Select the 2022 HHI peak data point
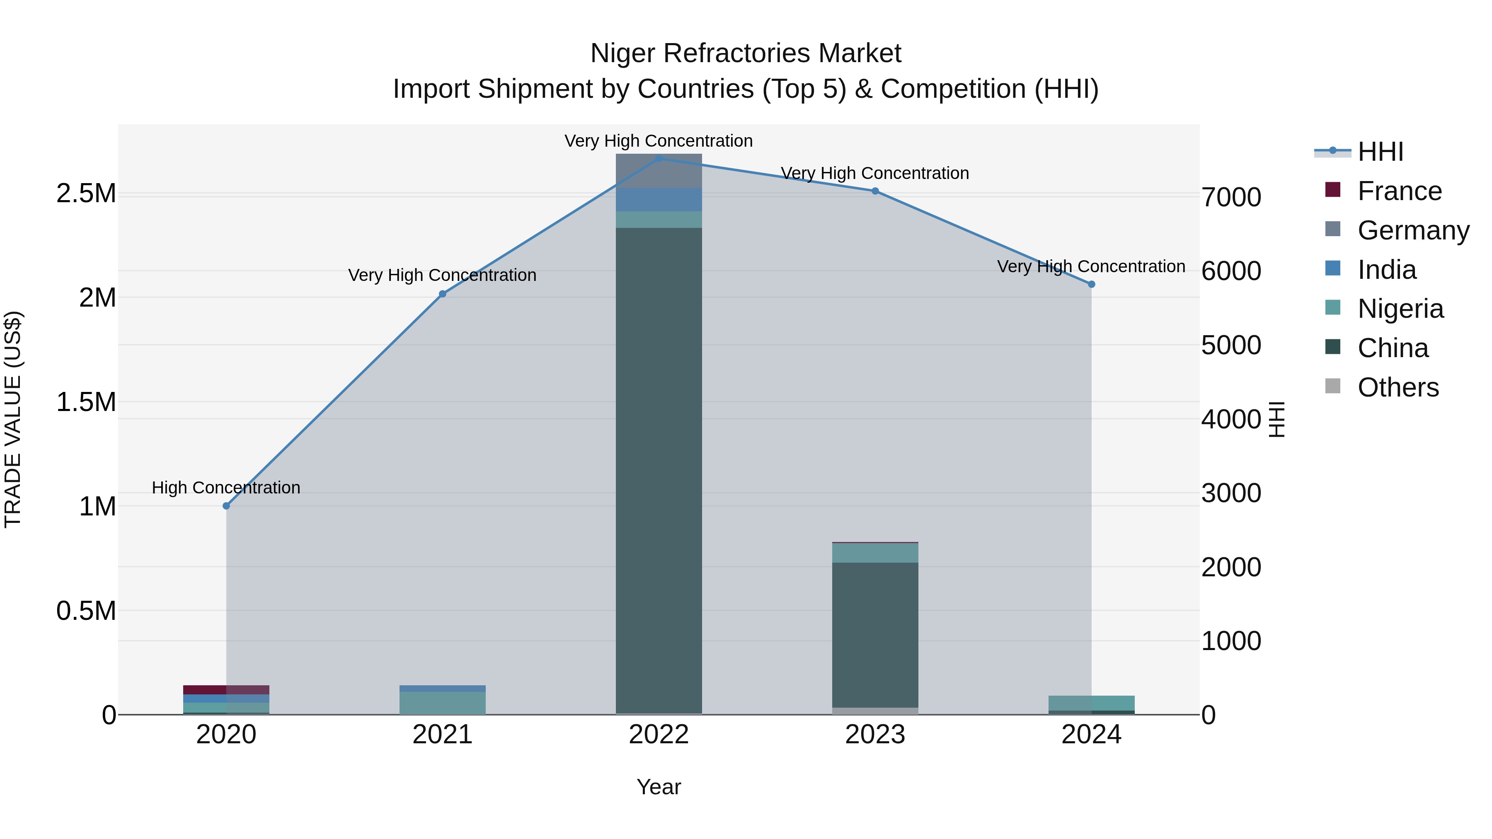The height and width of the screenshot is (839, 1492). 659,157
